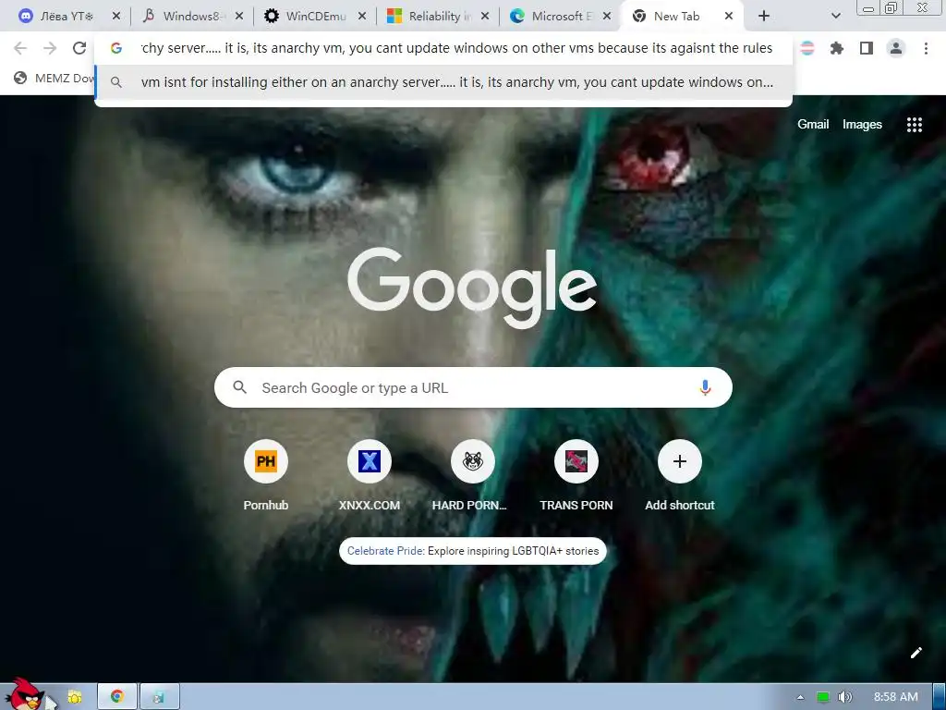Viewport: 946px width, 710px height.
Task: Open the second running taskbar app
Action: click(159, 697)
